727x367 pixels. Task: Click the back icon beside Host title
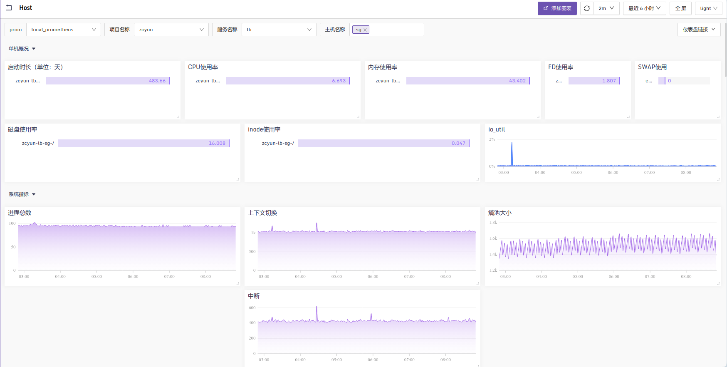(x=9, y=8)
